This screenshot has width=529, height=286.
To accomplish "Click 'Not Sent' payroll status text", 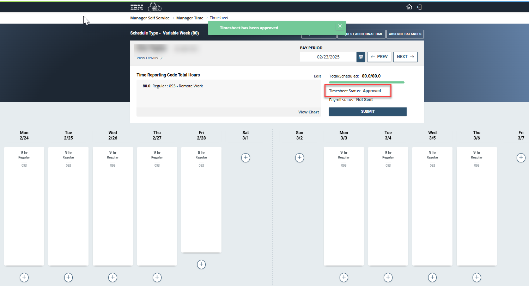I will [x=364, y=100].
